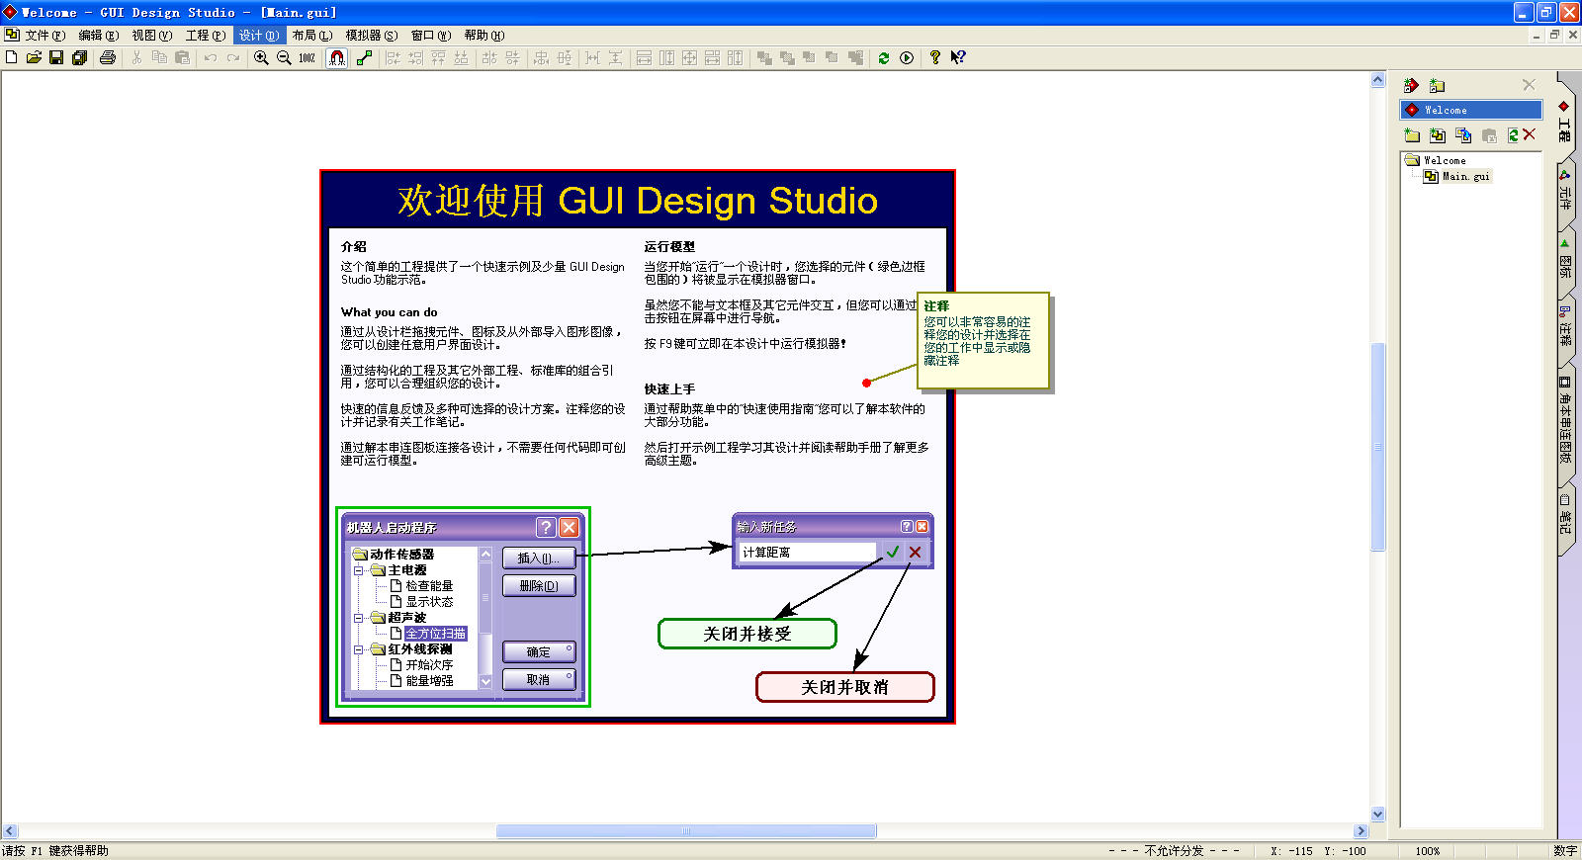Click the Redo arrow icon

coord(233,57)
